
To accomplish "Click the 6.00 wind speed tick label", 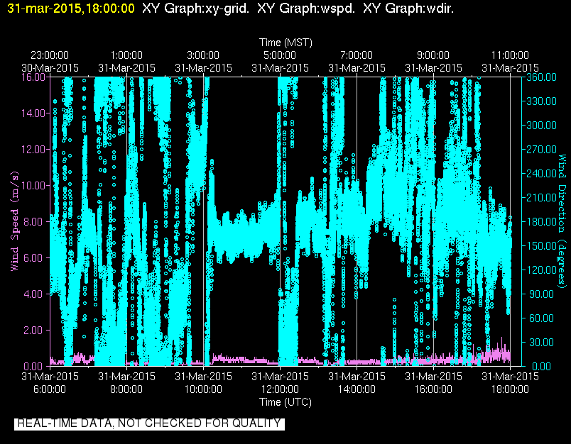I will tap(35, 258).
